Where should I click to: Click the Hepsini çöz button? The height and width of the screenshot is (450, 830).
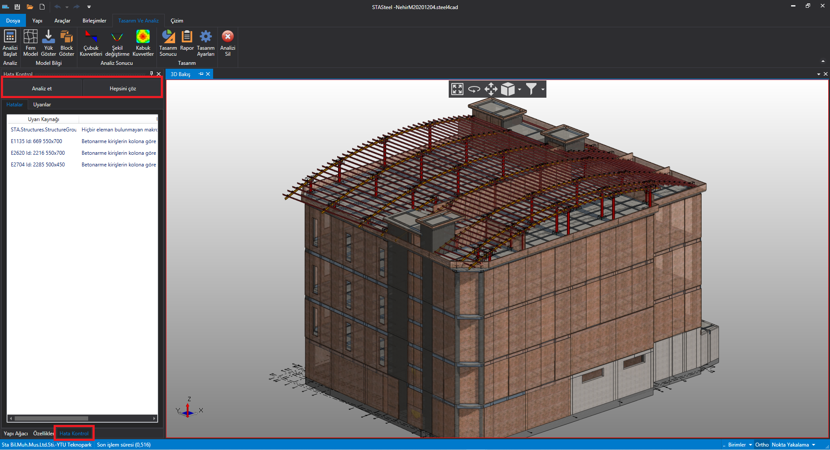coord(123,89)
